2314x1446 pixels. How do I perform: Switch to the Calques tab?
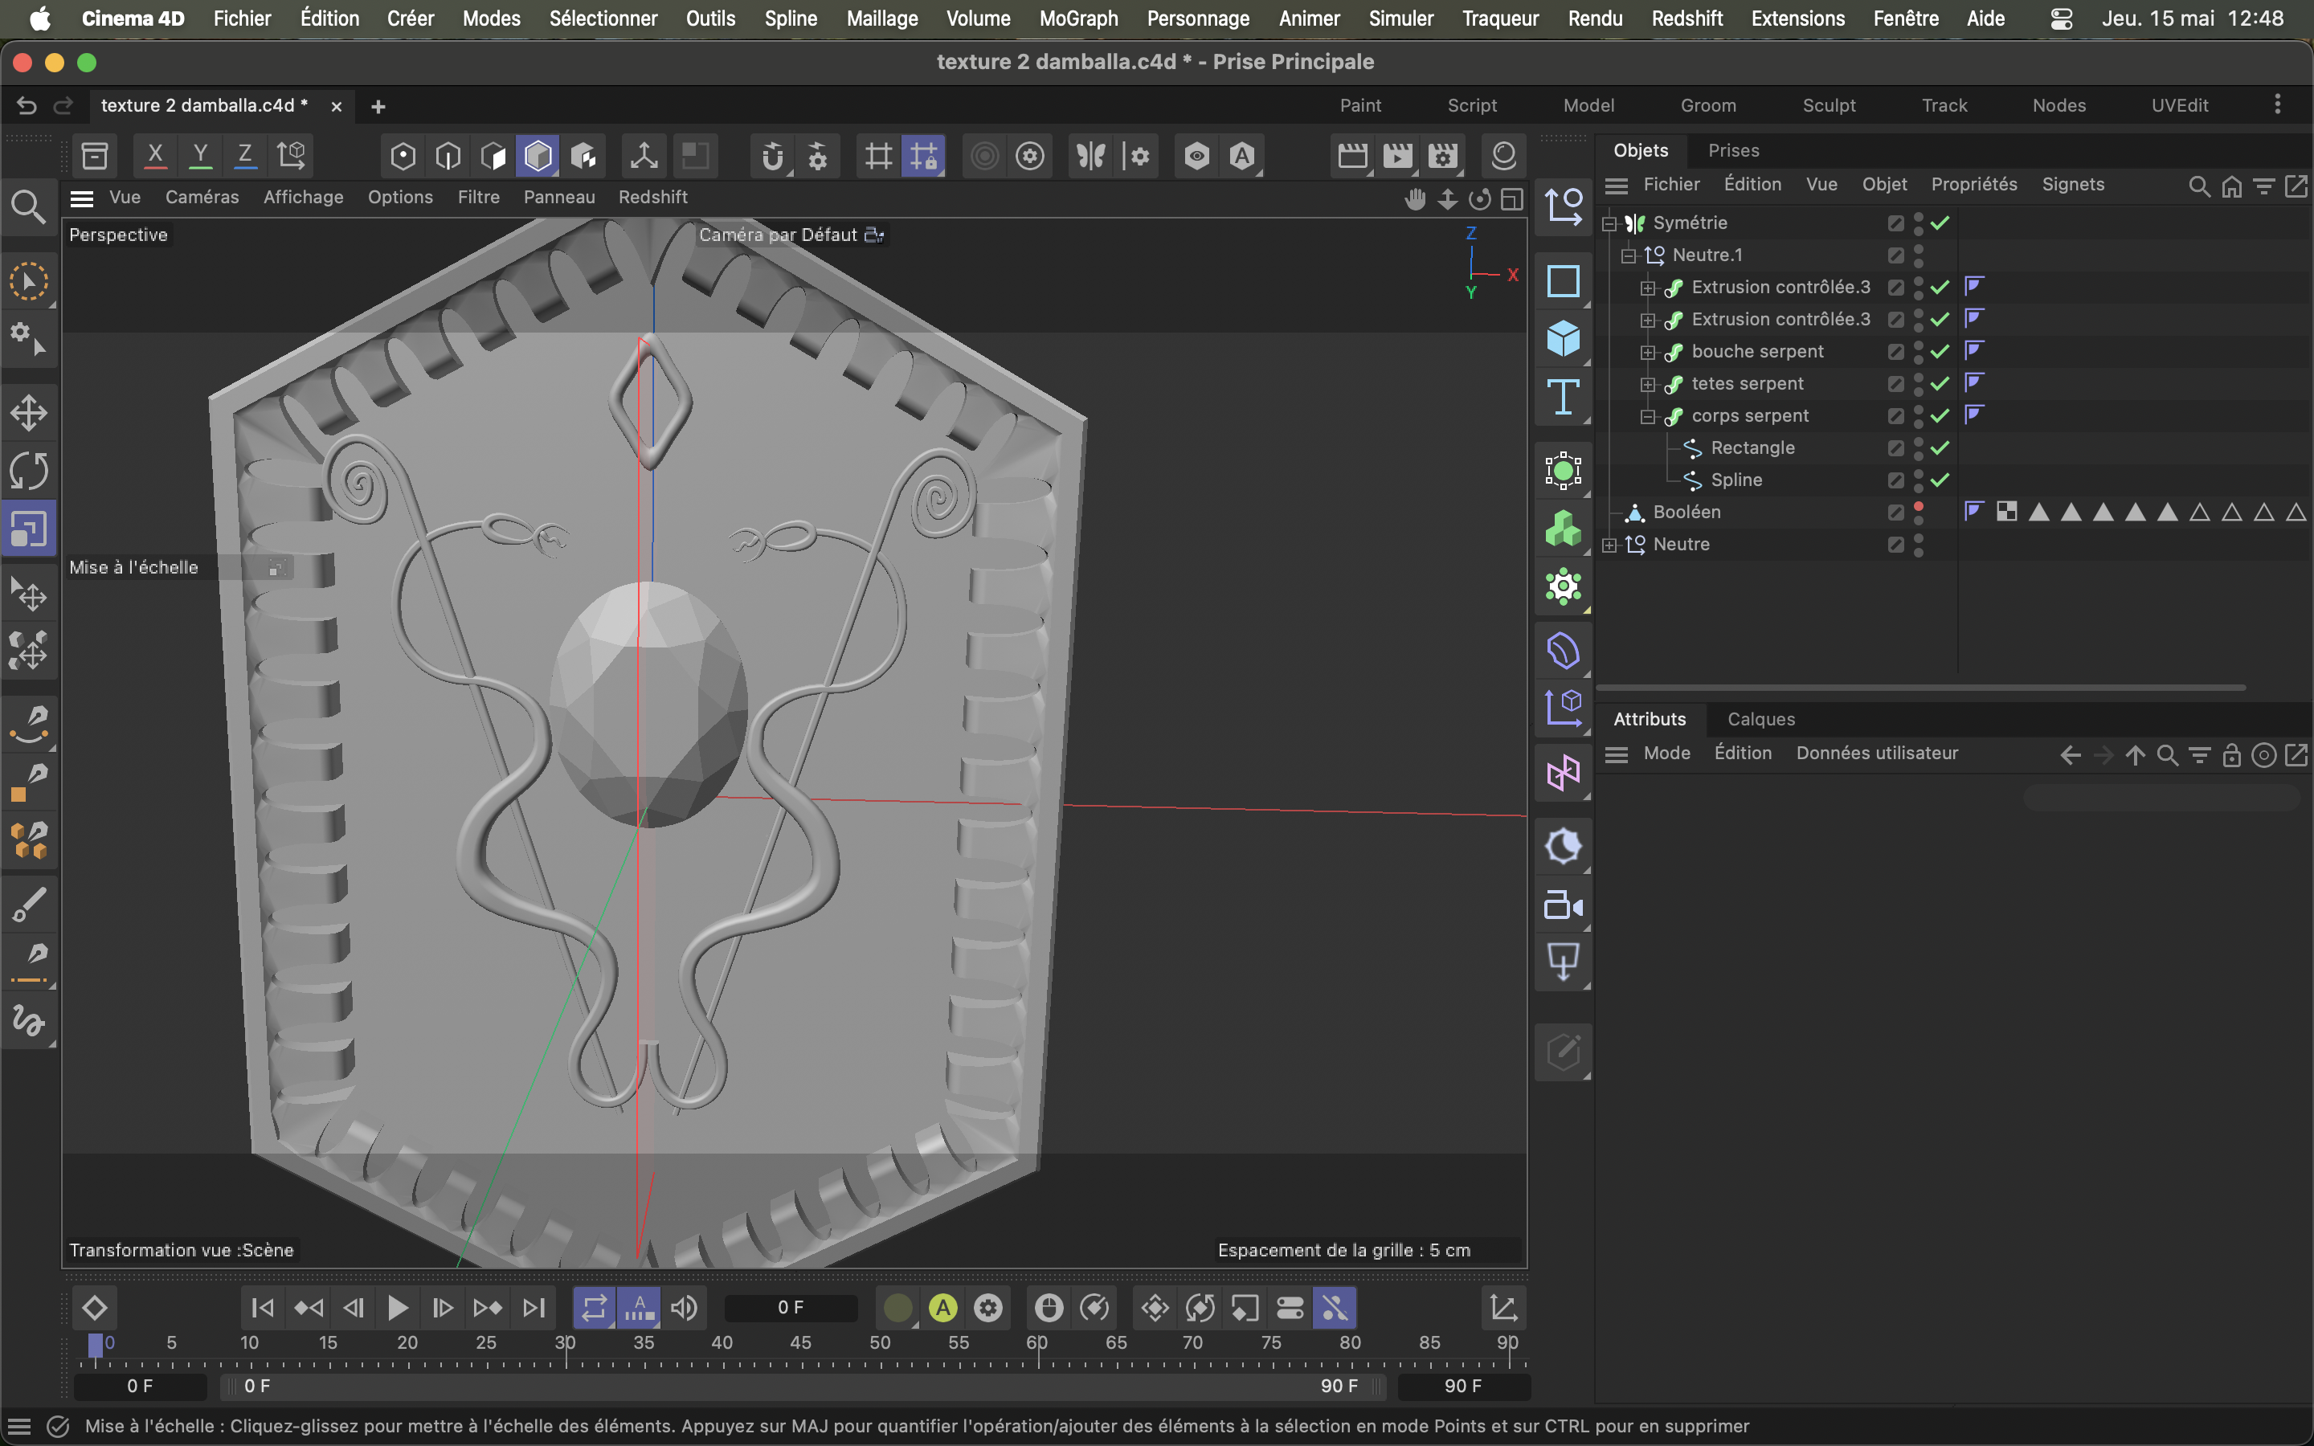[1760, 719]
